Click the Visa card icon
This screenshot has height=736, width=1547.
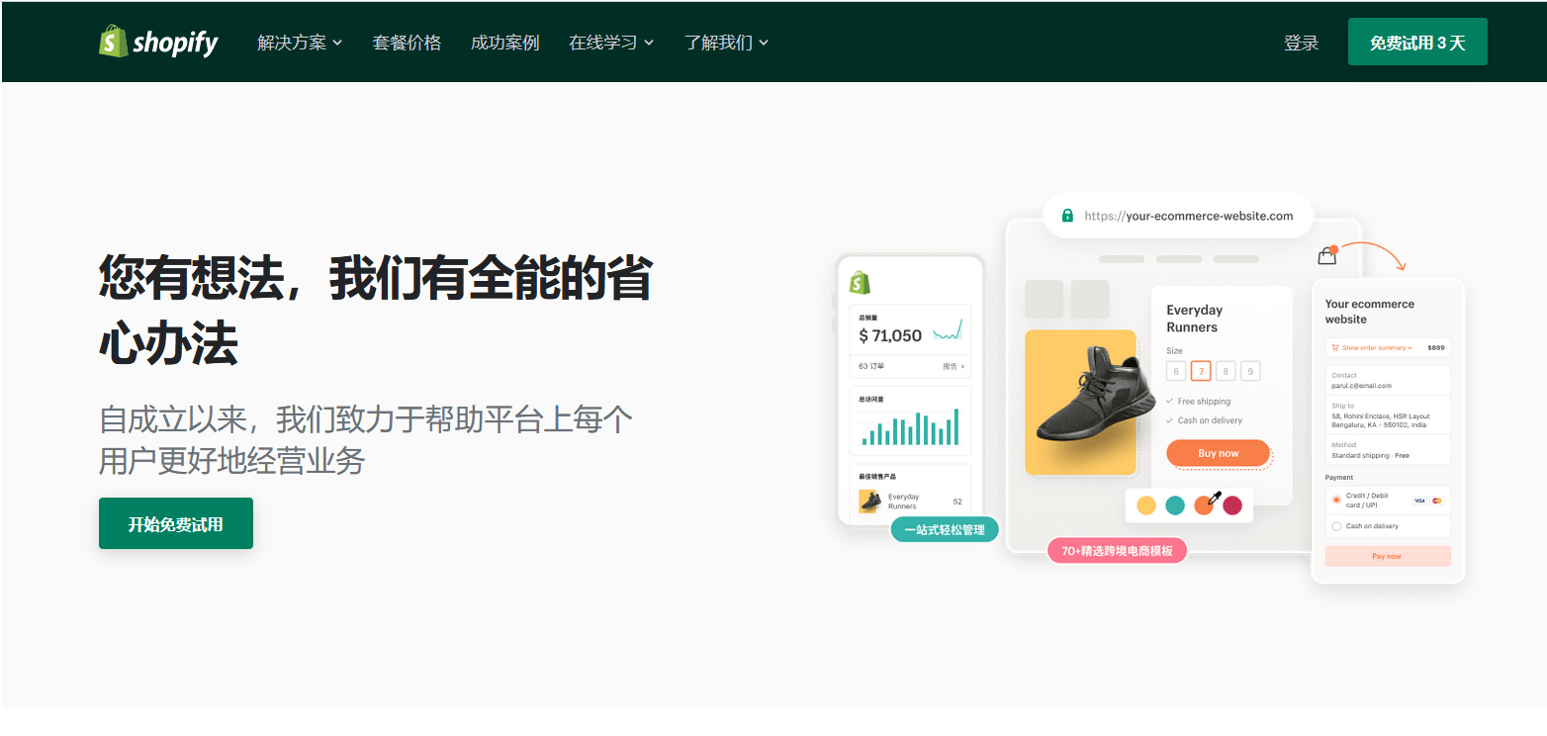(x=1419, y=501)
